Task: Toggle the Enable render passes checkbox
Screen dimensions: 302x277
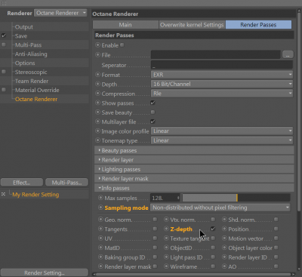Action: 122,45
